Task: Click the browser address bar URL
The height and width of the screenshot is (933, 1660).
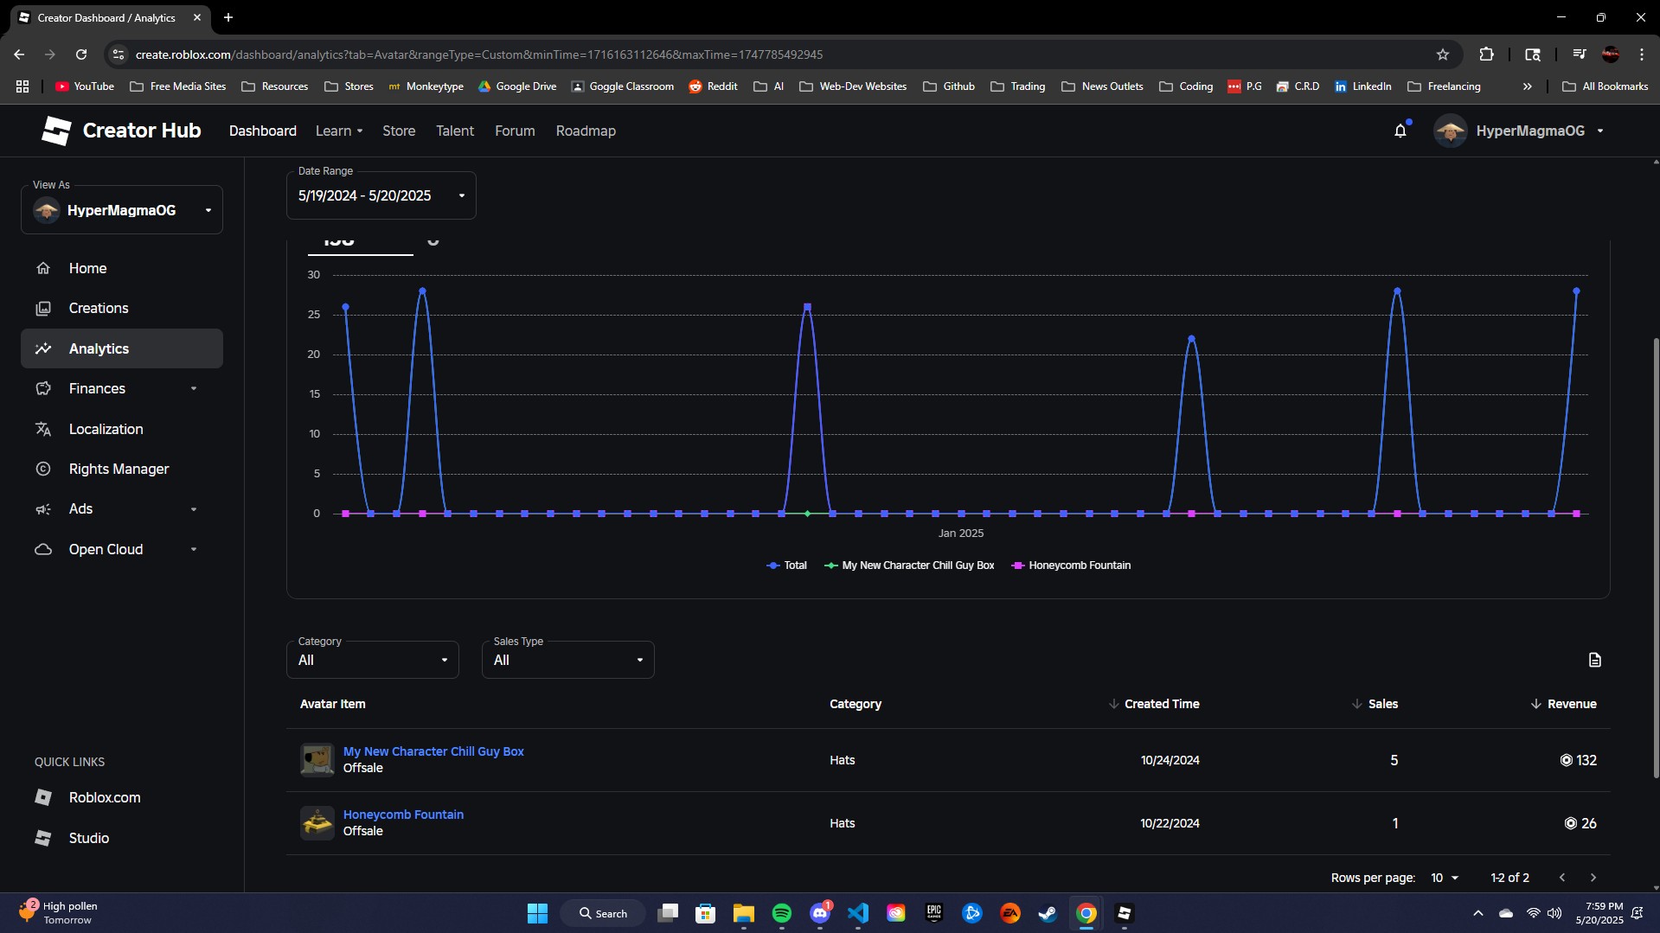Action: 479,54
